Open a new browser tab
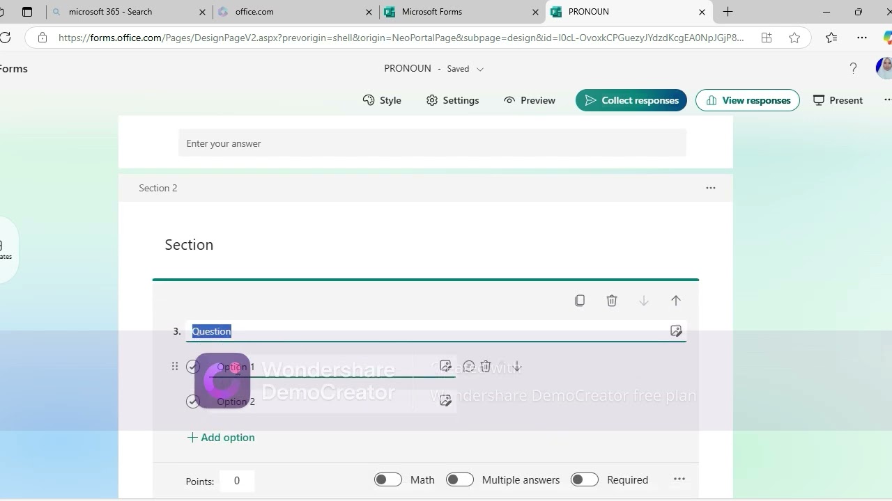Image resolution: width=892 pixels, height=501 pixels. (728, 12)
